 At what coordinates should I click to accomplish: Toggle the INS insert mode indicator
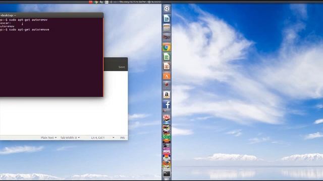(122, 138)
